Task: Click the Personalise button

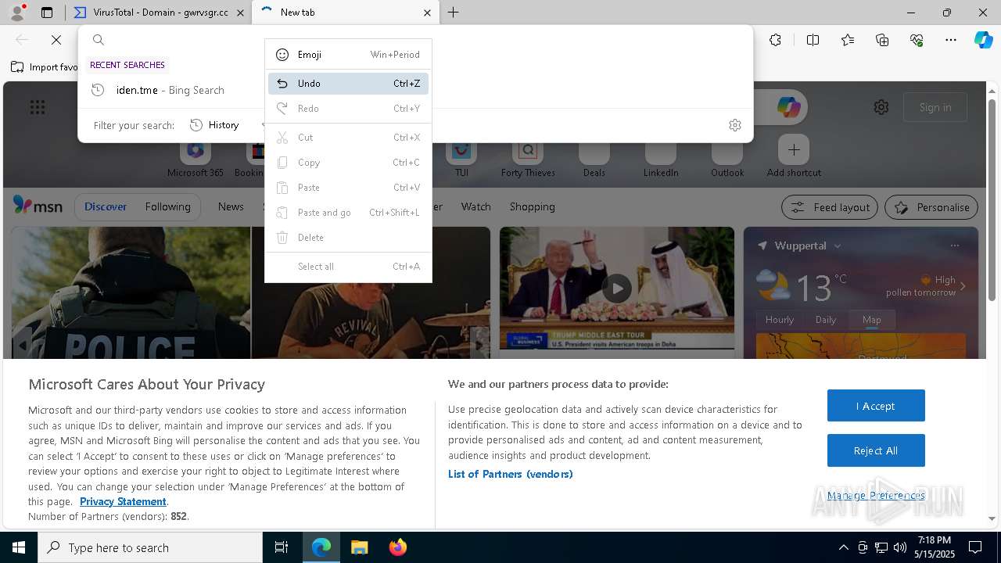Action: (931, 207)
